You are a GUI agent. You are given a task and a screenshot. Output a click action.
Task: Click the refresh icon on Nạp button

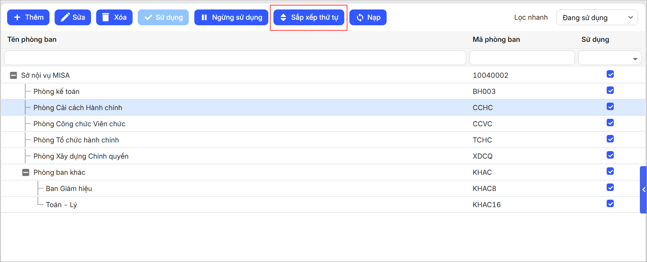pos(360,17)
